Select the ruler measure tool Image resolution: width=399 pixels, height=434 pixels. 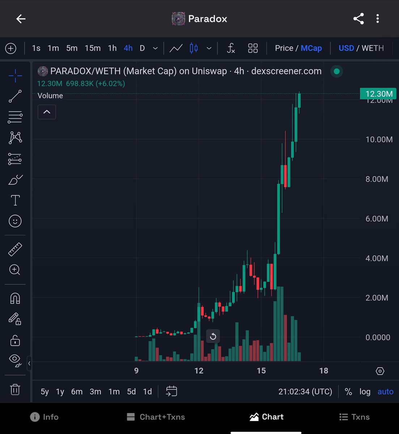click(15, 249)
